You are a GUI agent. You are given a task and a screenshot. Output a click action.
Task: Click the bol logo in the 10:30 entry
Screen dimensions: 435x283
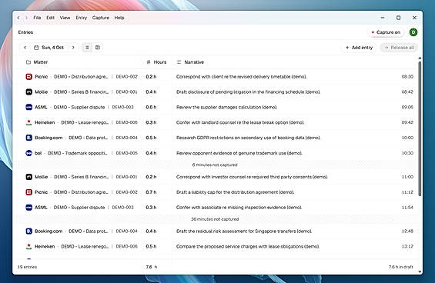point(28,153)
